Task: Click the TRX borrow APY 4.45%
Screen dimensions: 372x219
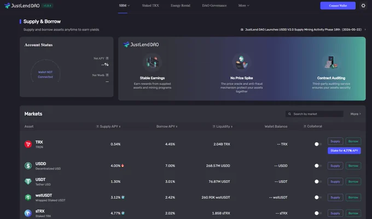Action: [x=170, y=144]
